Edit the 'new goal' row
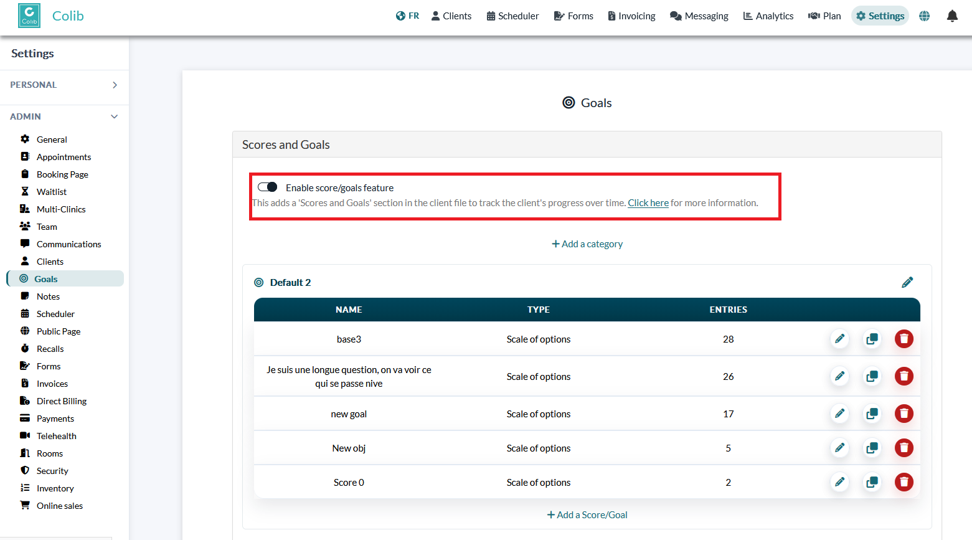Screen dimensions: 972x540 coord(840,414)
